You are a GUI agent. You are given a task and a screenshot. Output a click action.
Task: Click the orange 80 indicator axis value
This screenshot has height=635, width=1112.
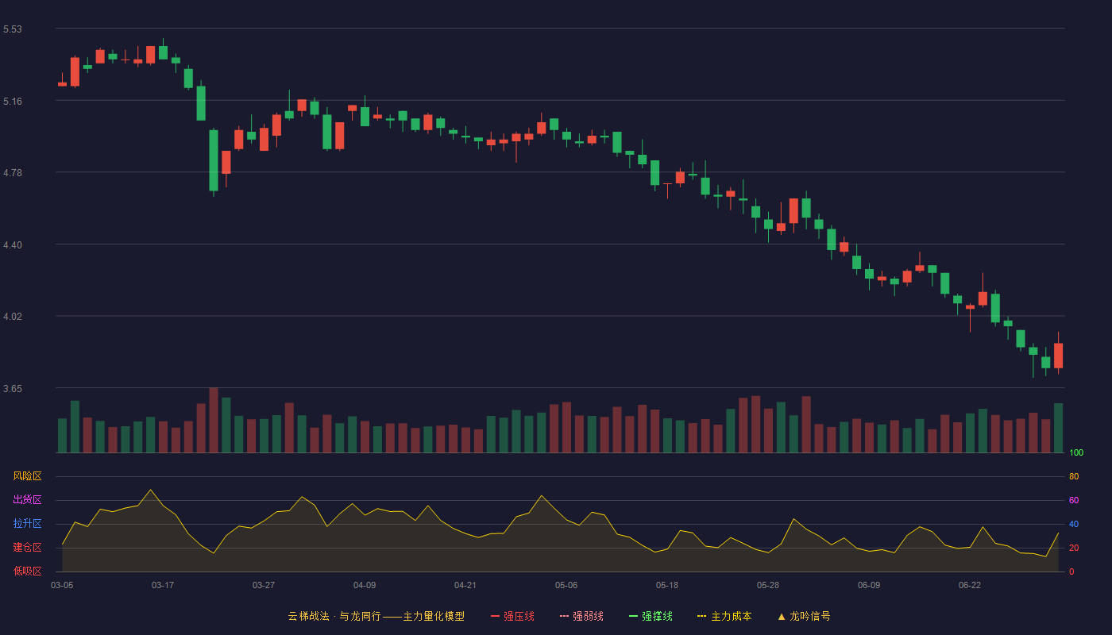[1074, 476]
